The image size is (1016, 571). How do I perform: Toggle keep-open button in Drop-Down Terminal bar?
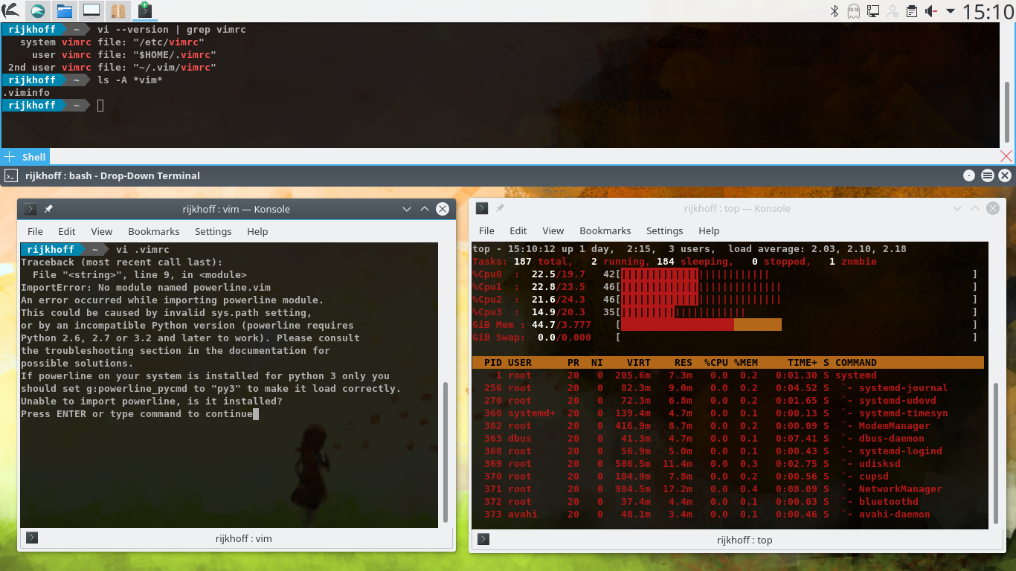969,176
